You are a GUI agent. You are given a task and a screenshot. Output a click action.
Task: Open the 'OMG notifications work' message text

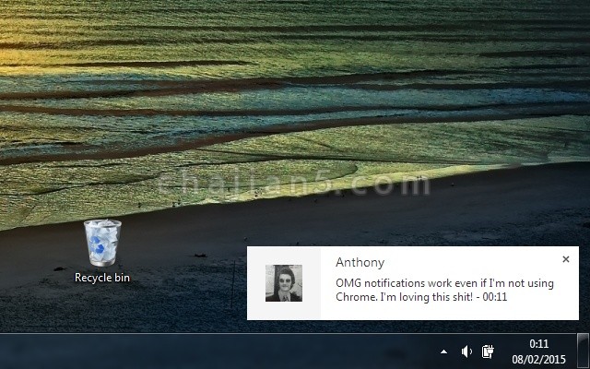click(444, 290)
